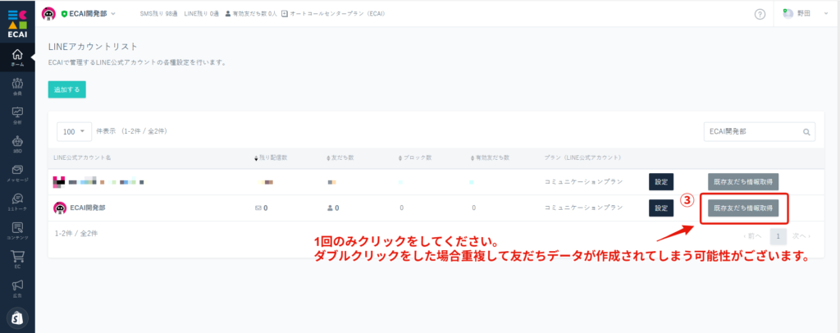Click the search magnifier icon in table filter
The height and width of the screenshot is (333, 840).
pyautogui.click(x=807, y=131)
